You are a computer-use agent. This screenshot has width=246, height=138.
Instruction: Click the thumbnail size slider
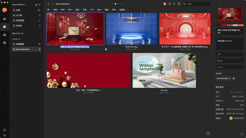pyautogui.click(x=115, y=4)
